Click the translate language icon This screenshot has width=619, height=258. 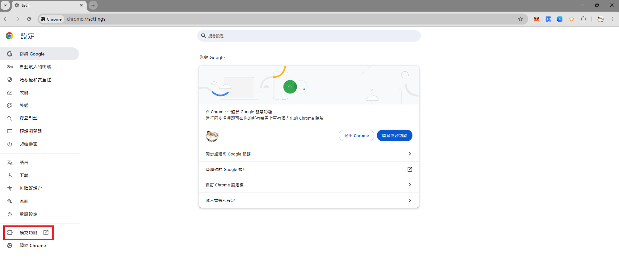tap(10, 163)
